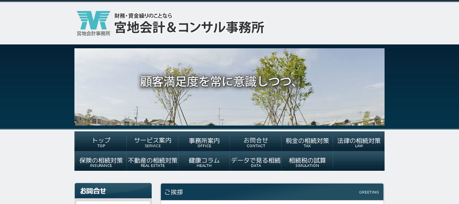Click the GREETING label in section header
Image resolution: width=459 pixels, height=204 pixels.
[x=369, y=192]
